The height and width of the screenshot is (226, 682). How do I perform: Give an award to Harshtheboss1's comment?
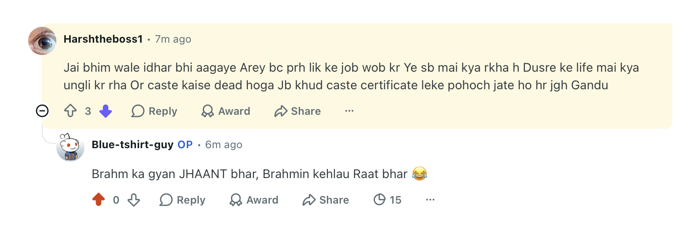(x=226, y=111)
